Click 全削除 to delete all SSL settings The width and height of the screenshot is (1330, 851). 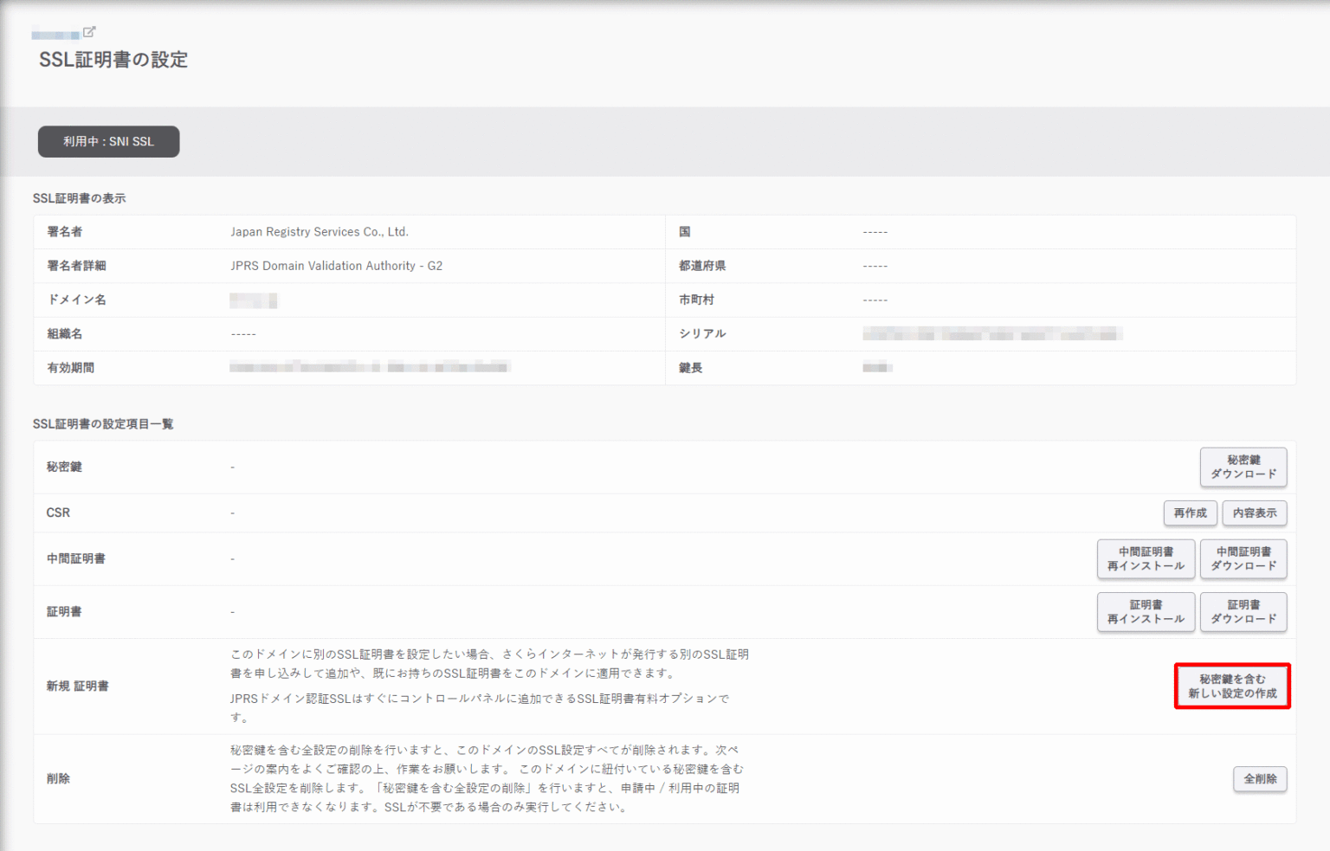1260,778
